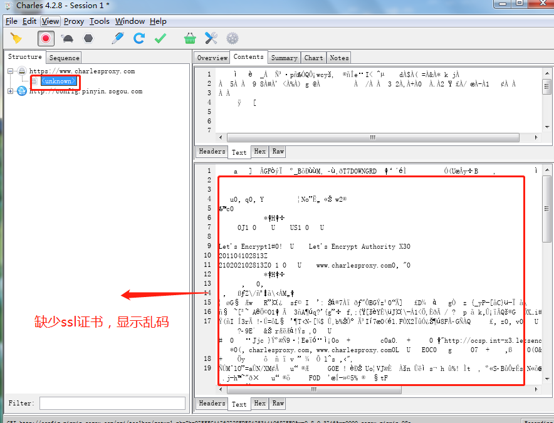The image size is (554, 423).
Task: Select the response pane Raw tab
Action: pyautogui.click(x=278, y=403)
